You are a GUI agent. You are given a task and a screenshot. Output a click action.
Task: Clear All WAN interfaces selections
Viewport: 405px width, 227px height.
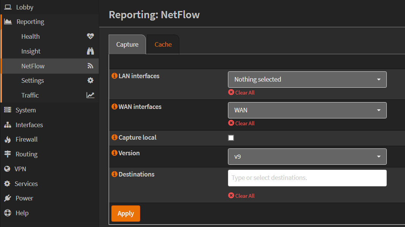point(242,123)
